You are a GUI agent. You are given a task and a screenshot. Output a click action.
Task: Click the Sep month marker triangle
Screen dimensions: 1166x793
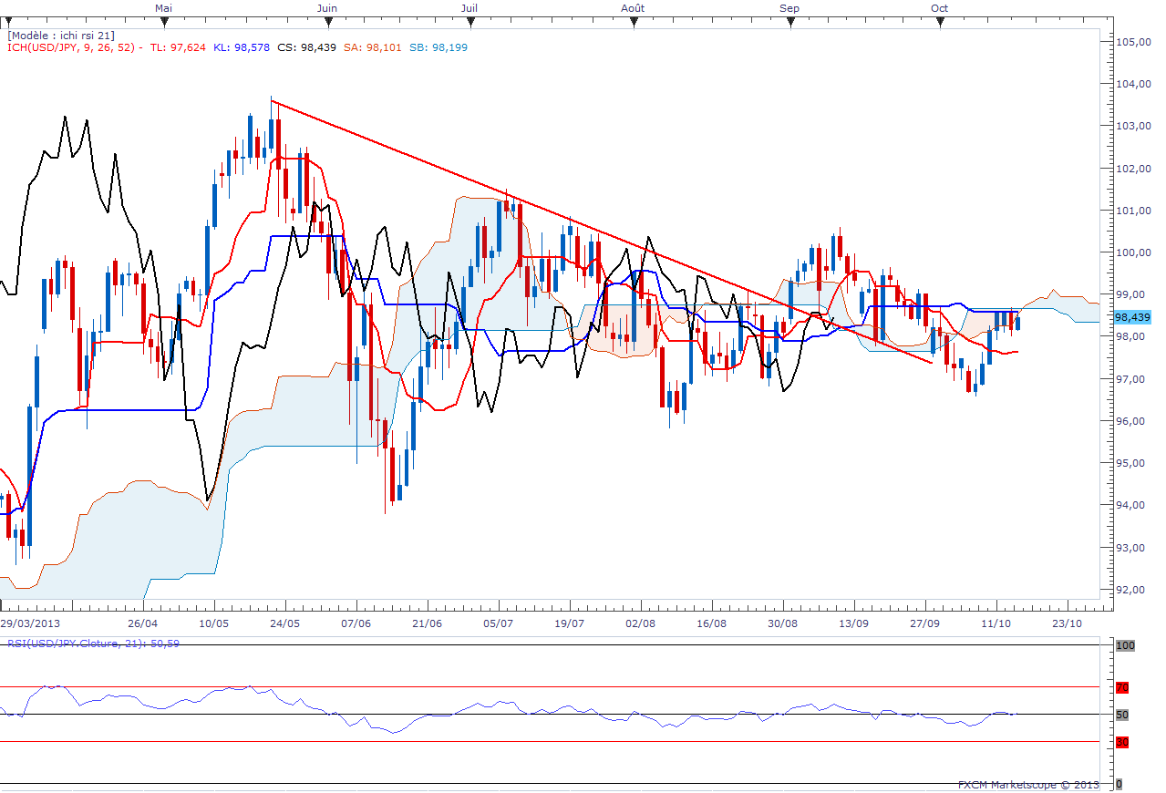(789, 22)
